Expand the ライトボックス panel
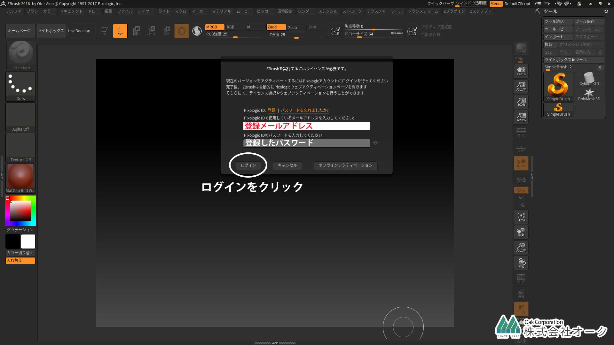 [51, 30]
